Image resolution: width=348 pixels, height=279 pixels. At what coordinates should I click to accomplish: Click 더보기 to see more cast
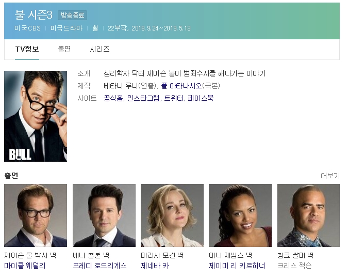(330, 176)
